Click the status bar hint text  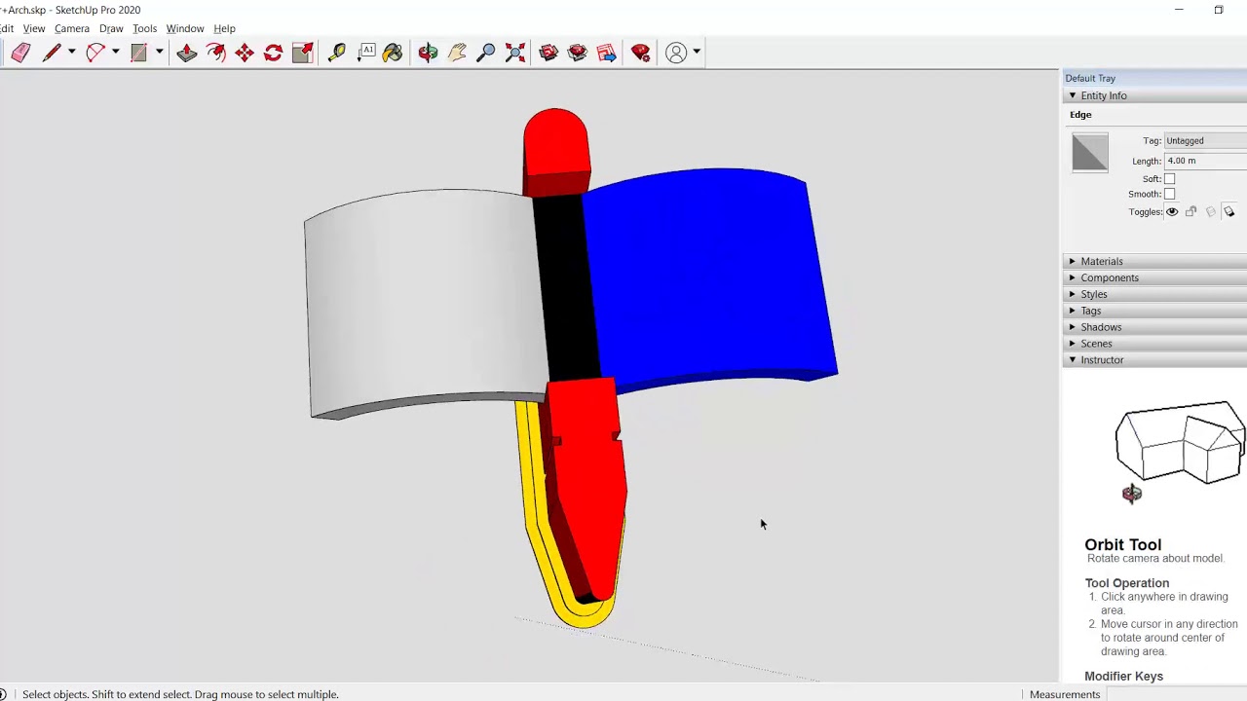click(x=180, y=694)
